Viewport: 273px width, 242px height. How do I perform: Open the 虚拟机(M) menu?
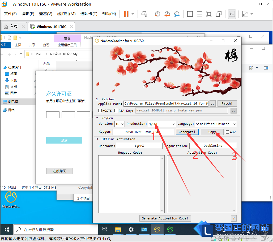coord(66,14)
